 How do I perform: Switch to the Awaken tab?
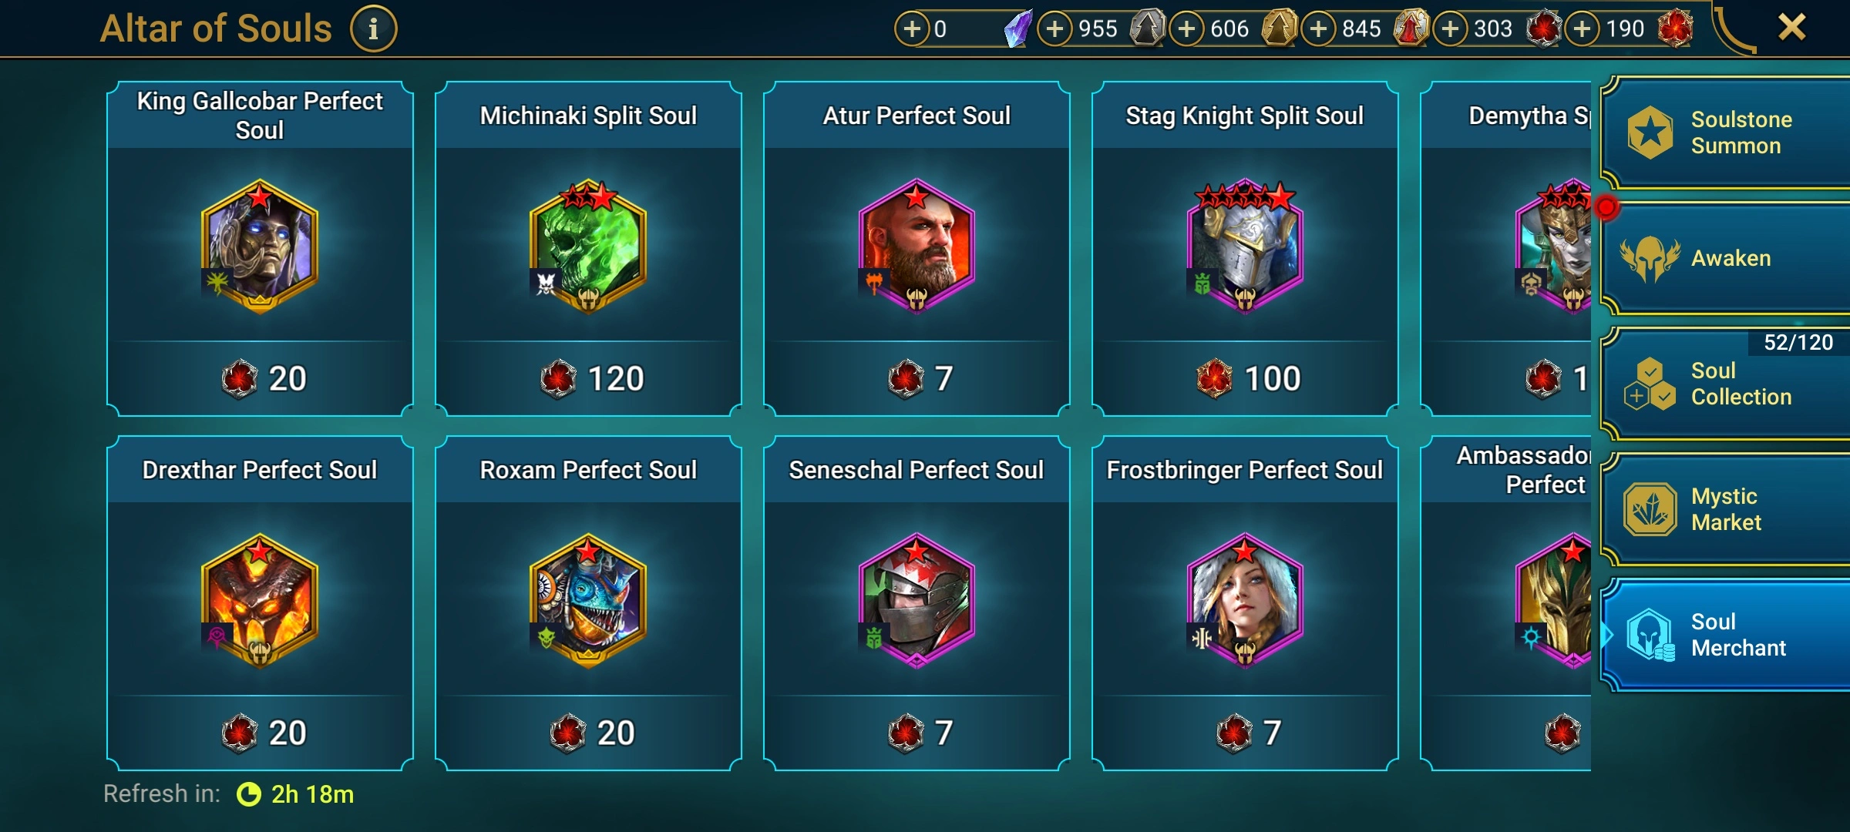1725,258
